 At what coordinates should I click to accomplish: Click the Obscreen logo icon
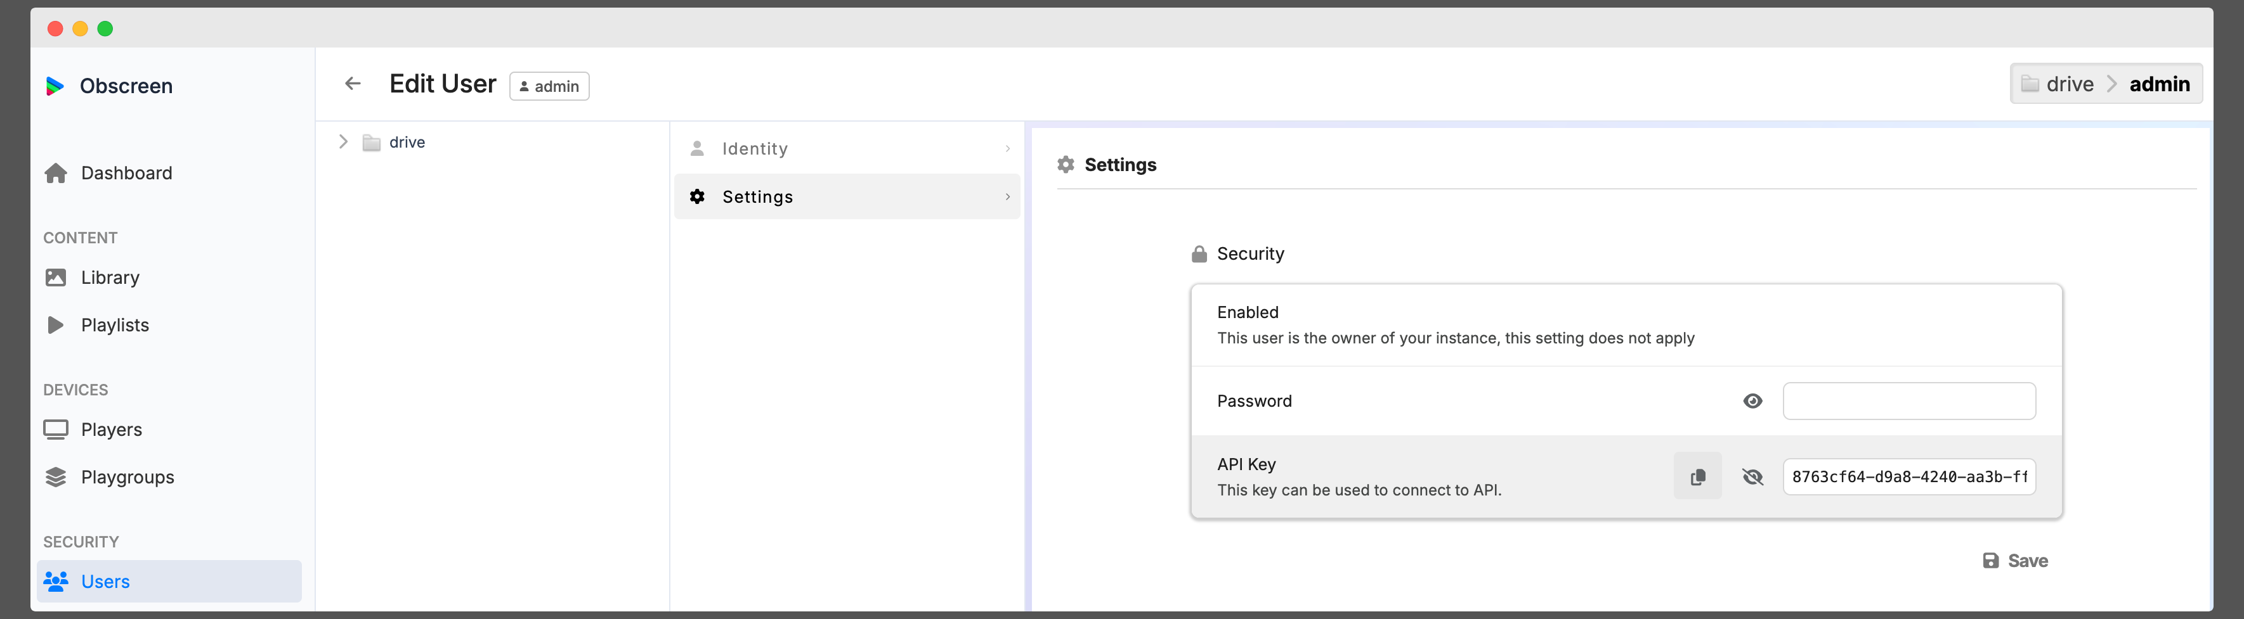(55, 86)
